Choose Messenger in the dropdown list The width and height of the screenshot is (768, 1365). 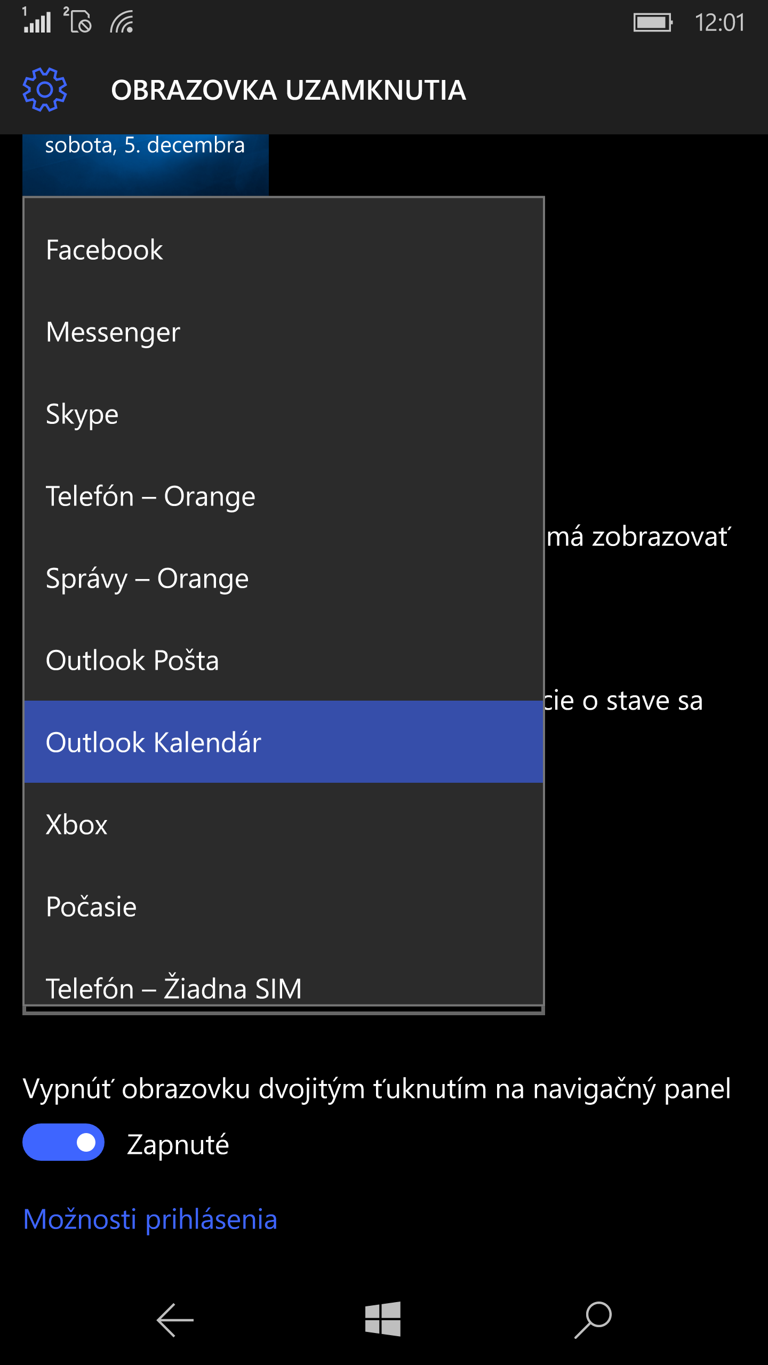click(x=284, y=332)
